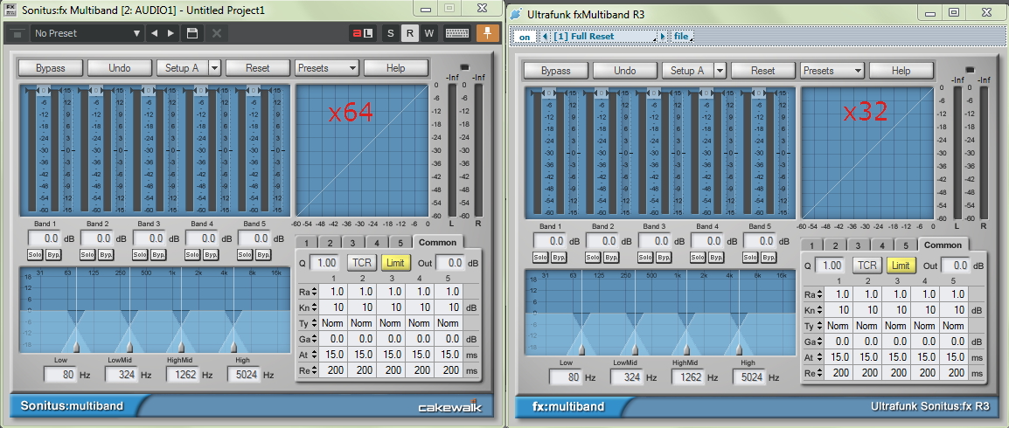
Task: Bypass Band 5 in Sonitus window
Action: coord(264,255)
